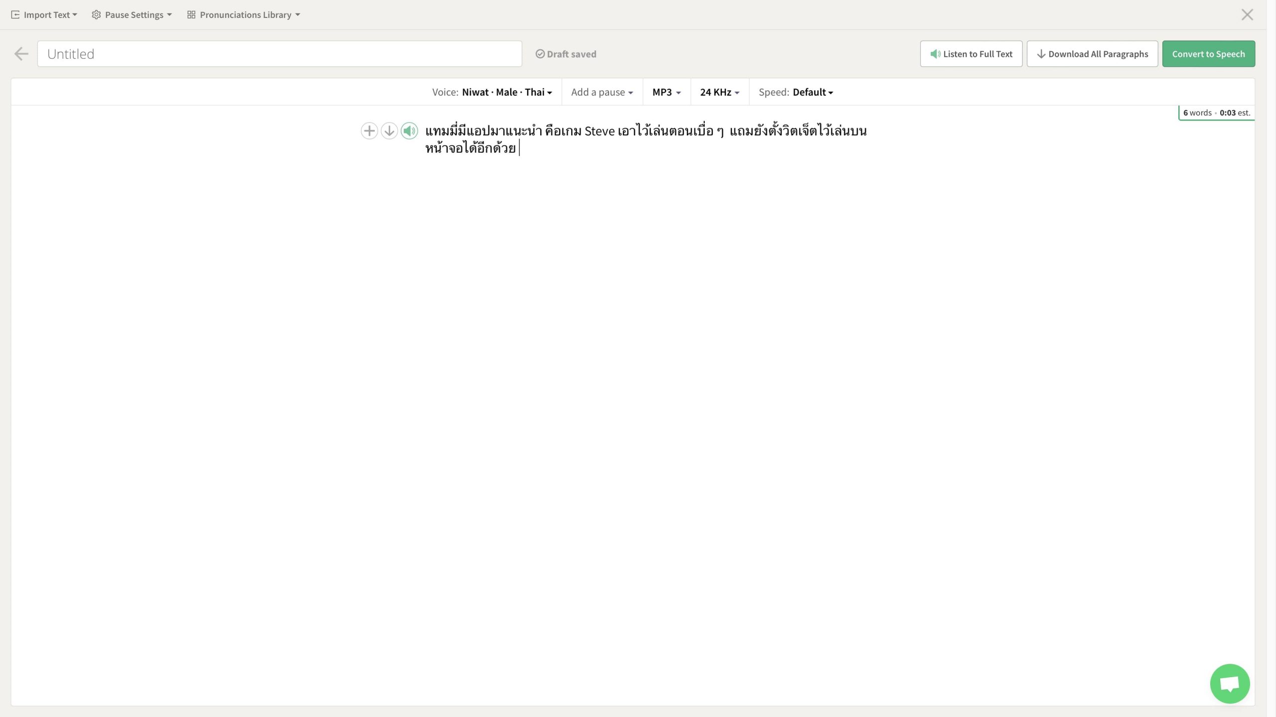
Task: Click the add paragraph plus icon
Action: click(x=369, y=131)
